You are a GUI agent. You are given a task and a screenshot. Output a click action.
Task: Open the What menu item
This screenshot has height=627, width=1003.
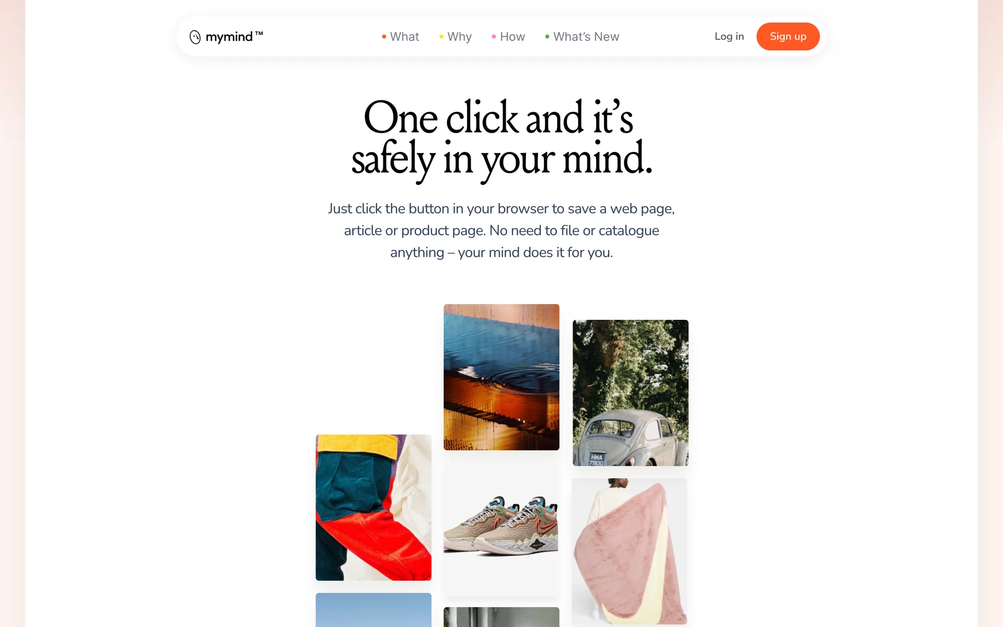coord(404,37)
